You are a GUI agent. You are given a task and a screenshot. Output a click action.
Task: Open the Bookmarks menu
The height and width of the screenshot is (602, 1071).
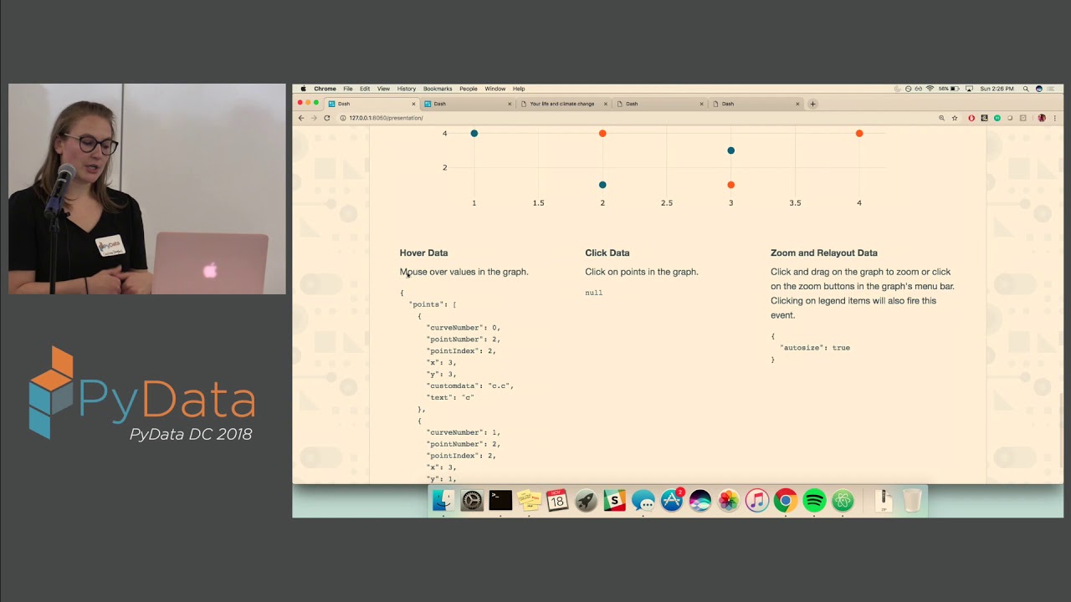click(x=438, y=89)
